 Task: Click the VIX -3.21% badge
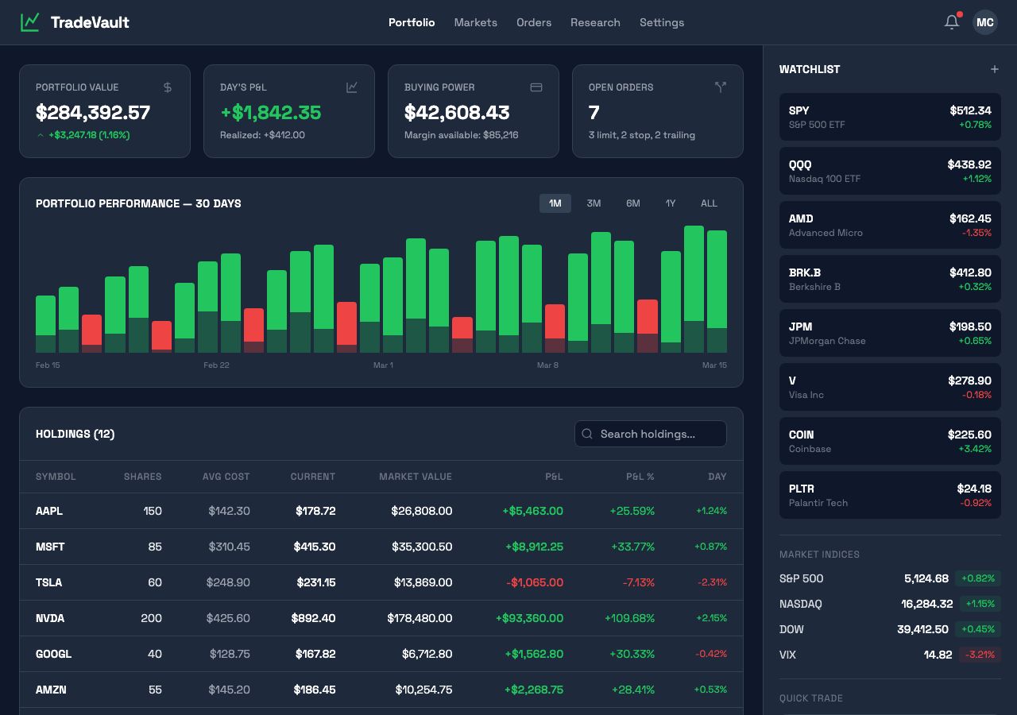coord(980,655)
